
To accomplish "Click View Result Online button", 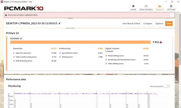I will [131, 23].
